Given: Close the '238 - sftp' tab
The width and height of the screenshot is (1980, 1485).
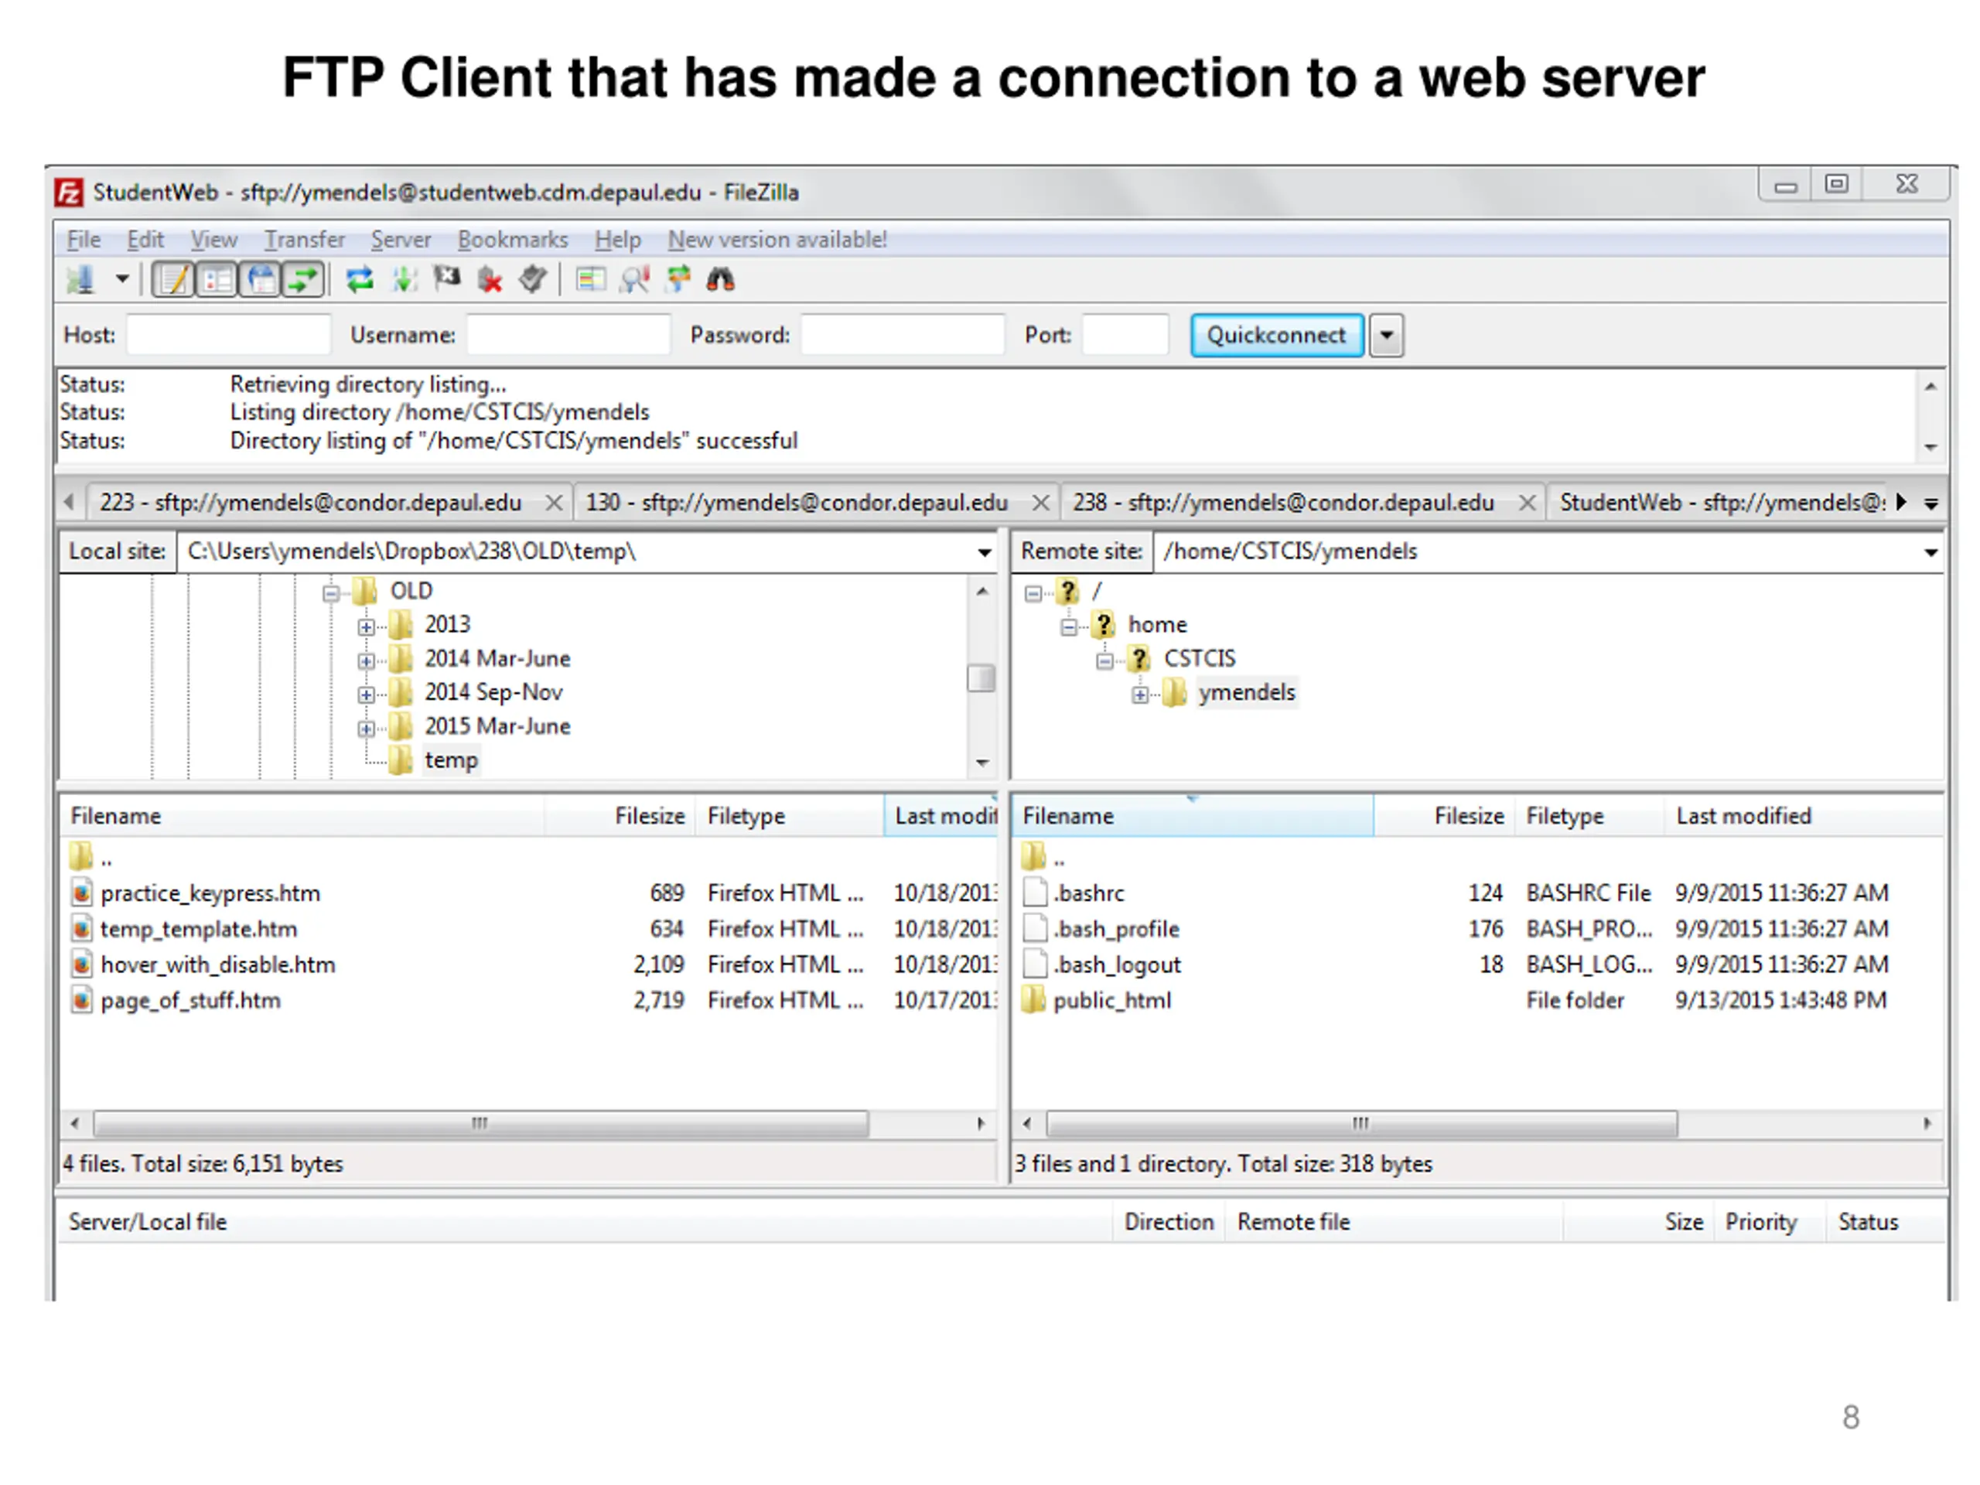Looking at the screenshot, I should click(x=1527, y=503).
